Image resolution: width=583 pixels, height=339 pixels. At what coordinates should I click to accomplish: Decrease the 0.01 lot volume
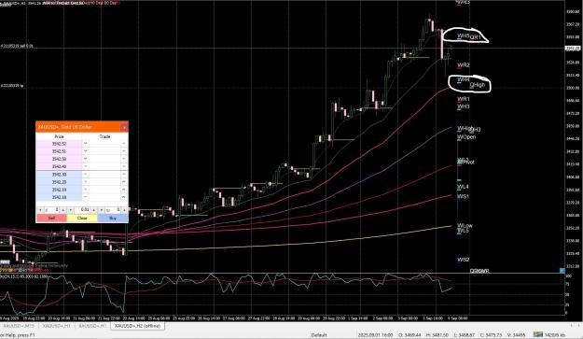70,210
